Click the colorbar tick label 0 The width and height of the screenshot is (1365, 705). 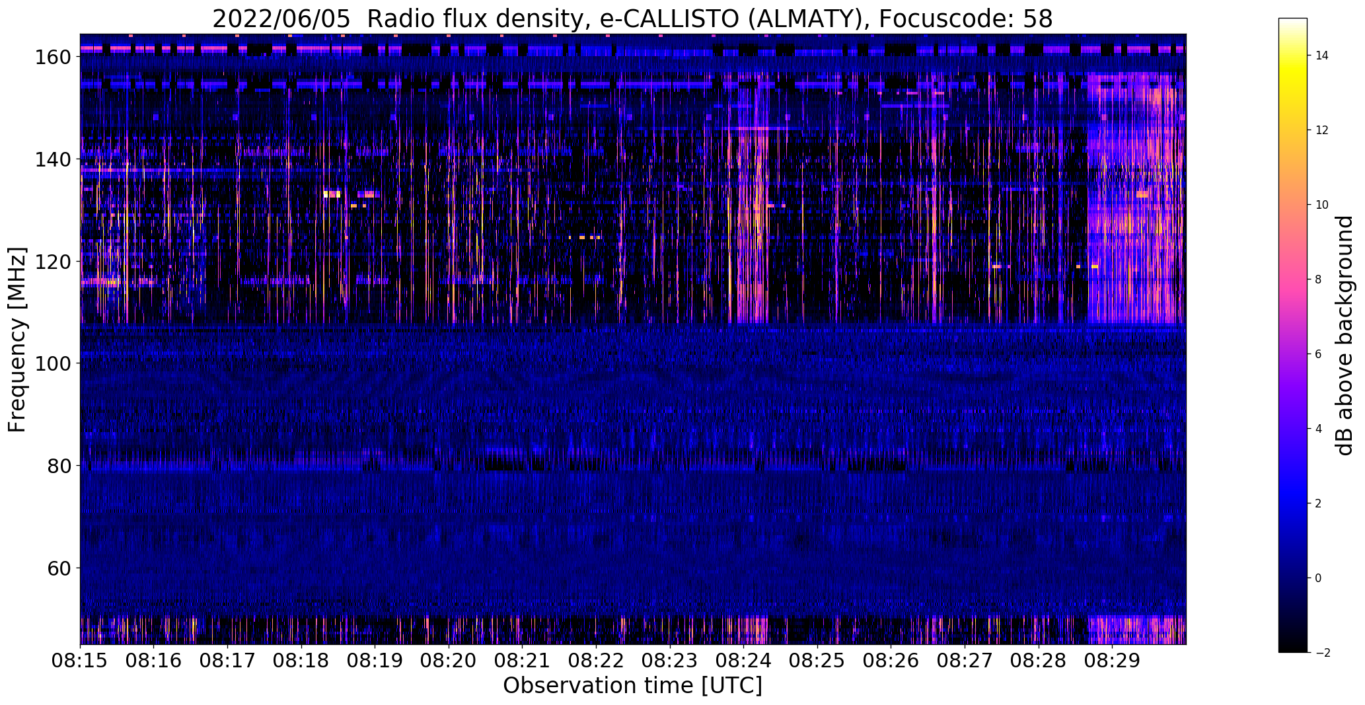(x=1318, y=578)
